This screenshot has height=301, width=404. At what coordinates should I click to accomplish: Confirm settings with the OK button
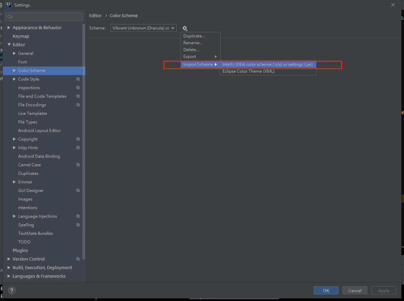[x=325, y=290]
